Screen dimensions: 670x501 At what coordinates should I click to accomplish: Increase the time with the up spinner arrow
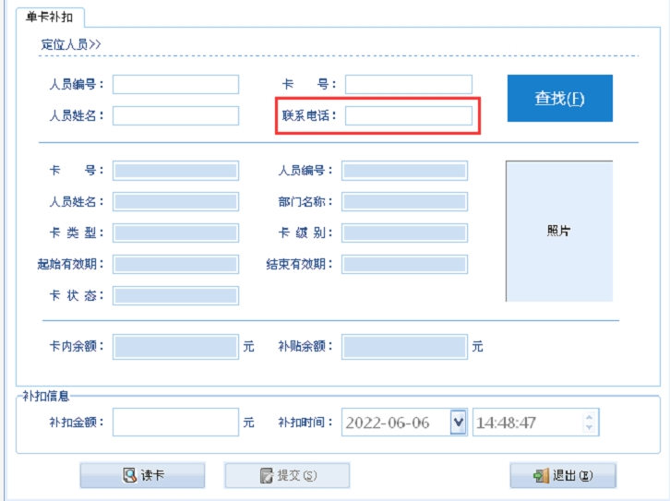coord(590,417)
